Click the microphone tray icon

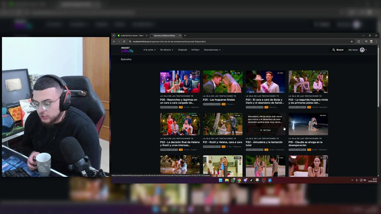click(x=357, y=180)
